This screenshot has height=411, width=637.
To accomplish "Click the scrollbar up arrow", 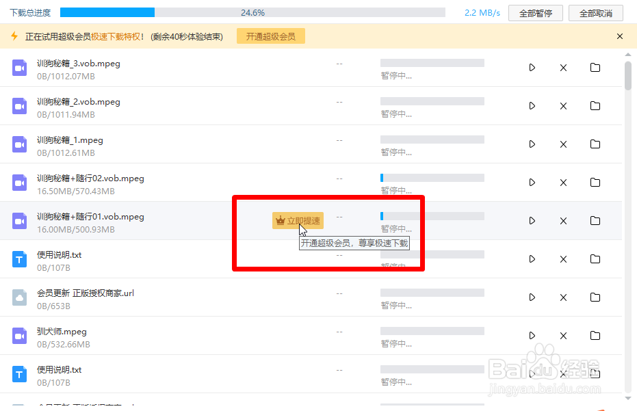I will [628, 55].
